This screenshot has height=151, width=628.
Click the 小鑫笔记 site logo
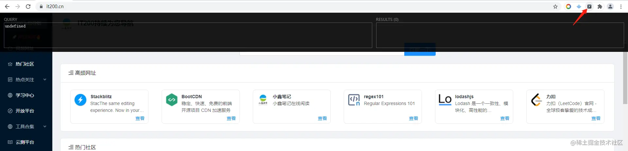[263, 99]
